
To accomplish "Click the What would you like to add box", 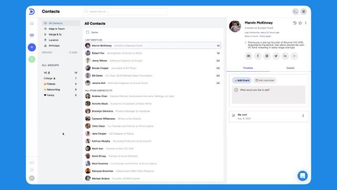I will tap(269, 95).
